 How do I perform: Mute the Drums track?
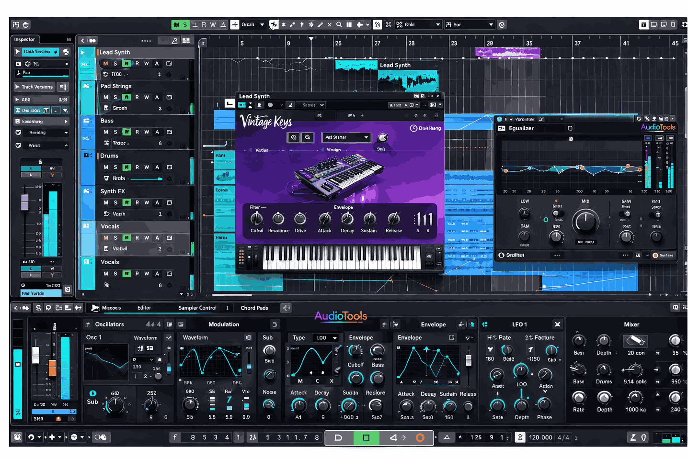click(105, 167)
